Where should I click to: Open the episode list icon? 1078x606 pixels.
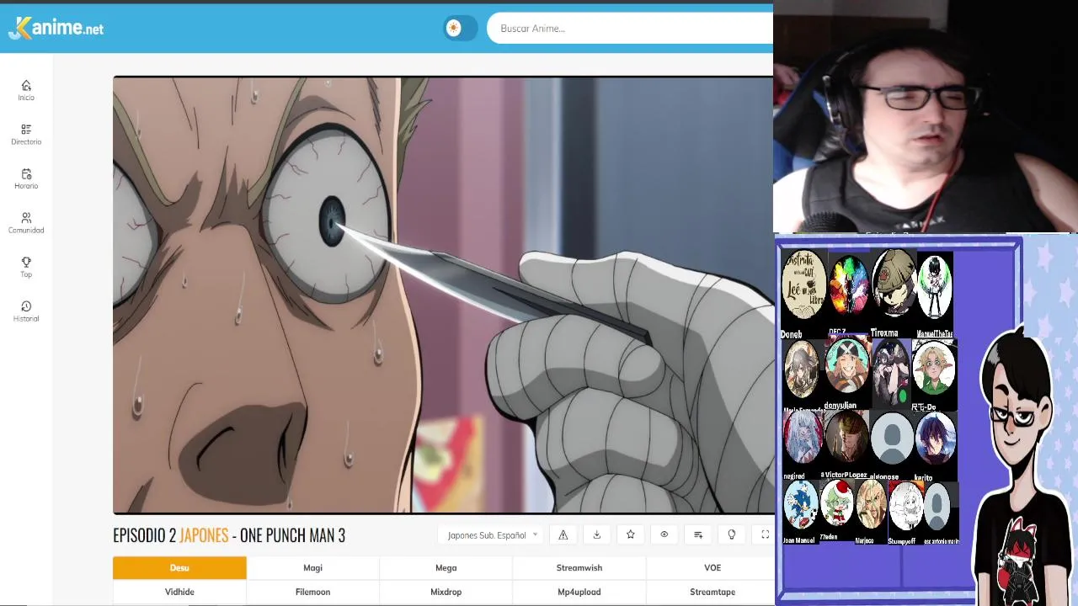(698, 535)
